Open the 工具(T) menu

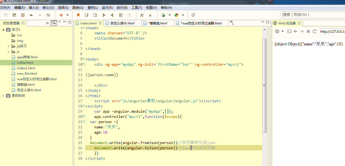(x=137, y=8)
